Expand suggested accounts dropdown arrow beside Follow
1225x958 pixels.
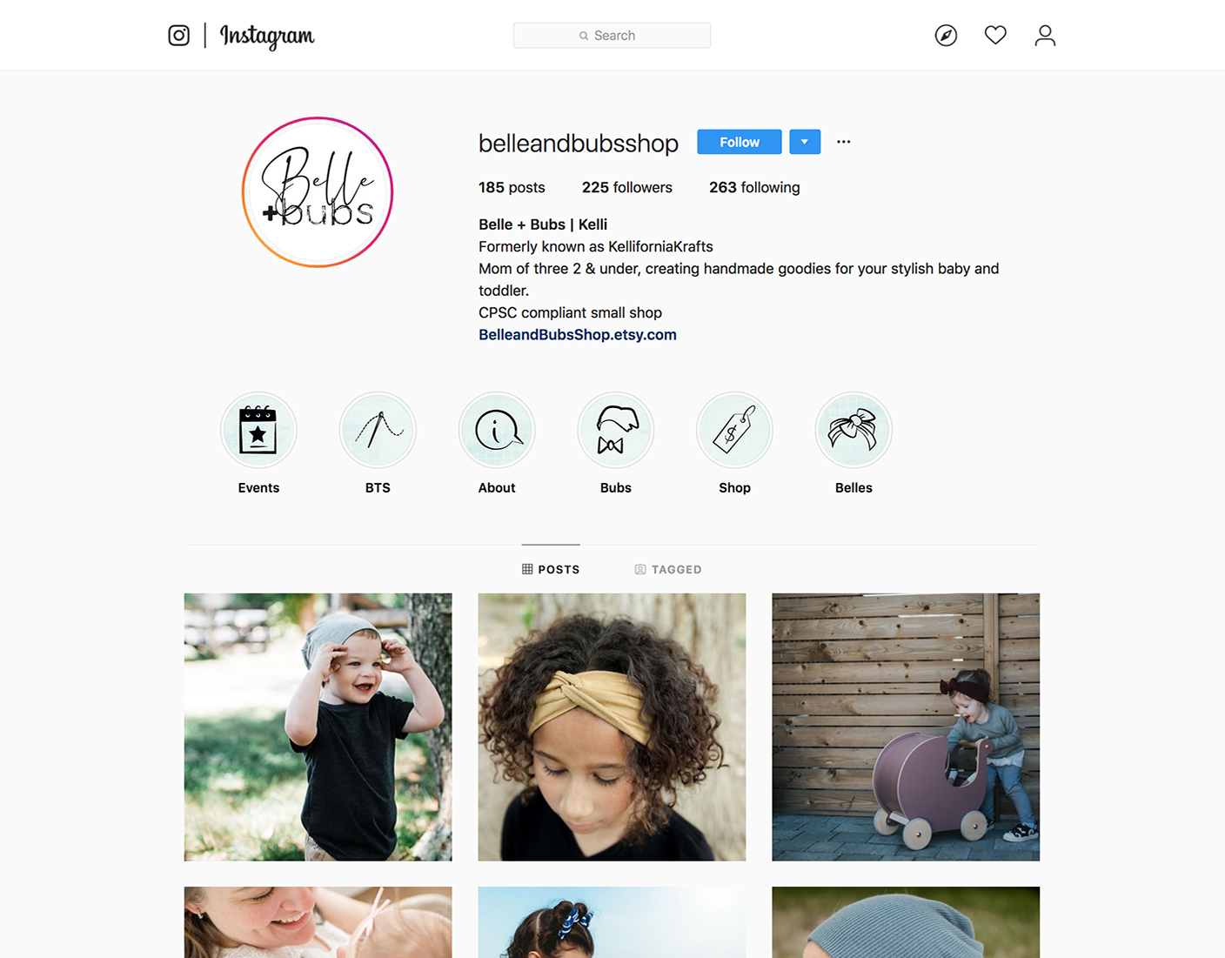(805, 142)
